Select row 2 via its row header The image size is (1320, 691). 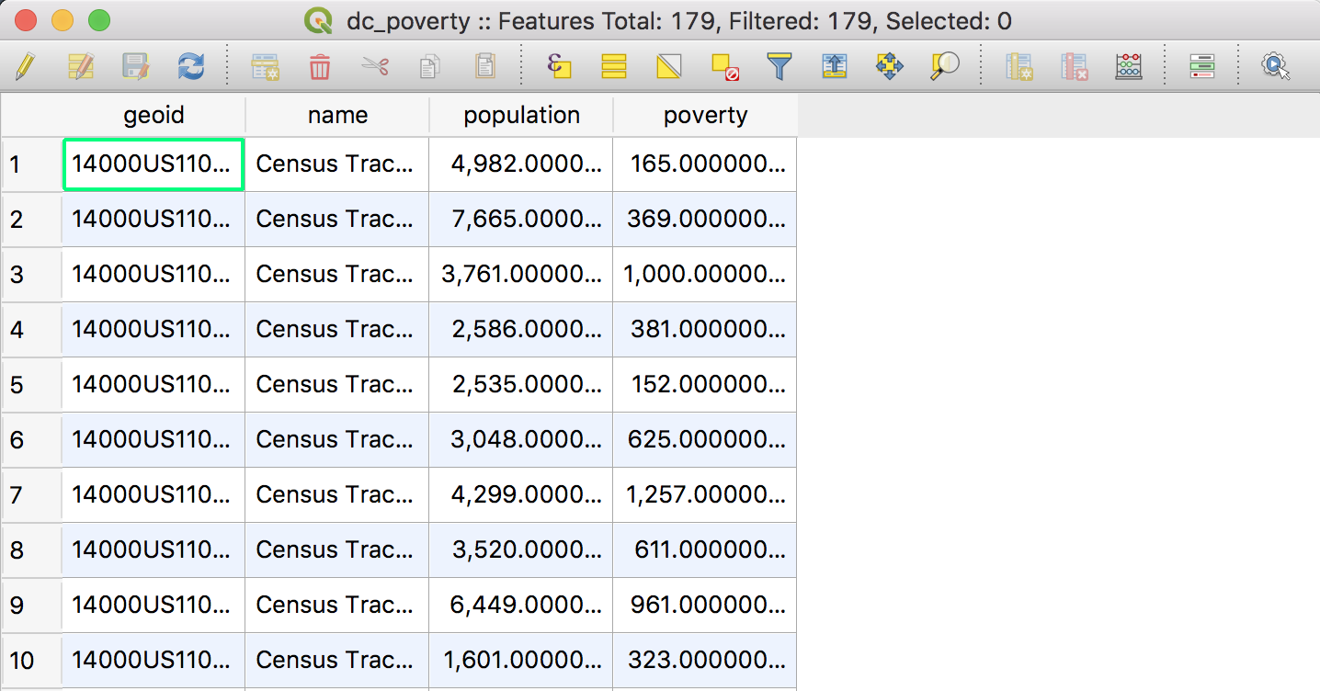coord(31,220)
